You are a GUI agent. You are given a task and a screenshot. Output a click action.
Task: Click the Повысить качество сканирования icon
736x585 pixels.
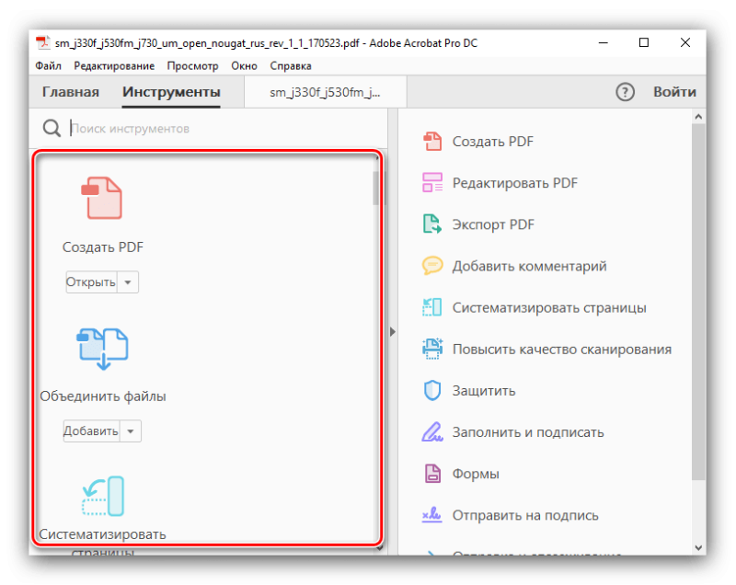tap(432, 349)
